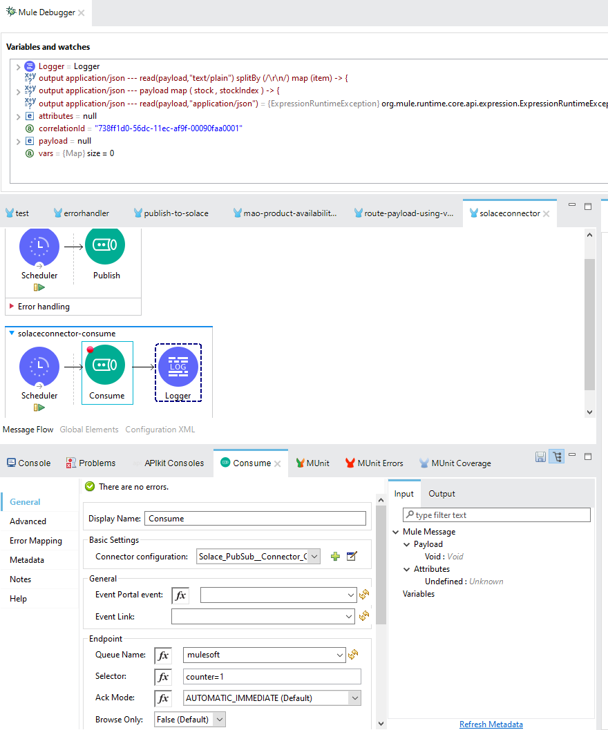Select the Consume connector with breakpoint
The height and width of the screenshot is (730, 608).
105,365
